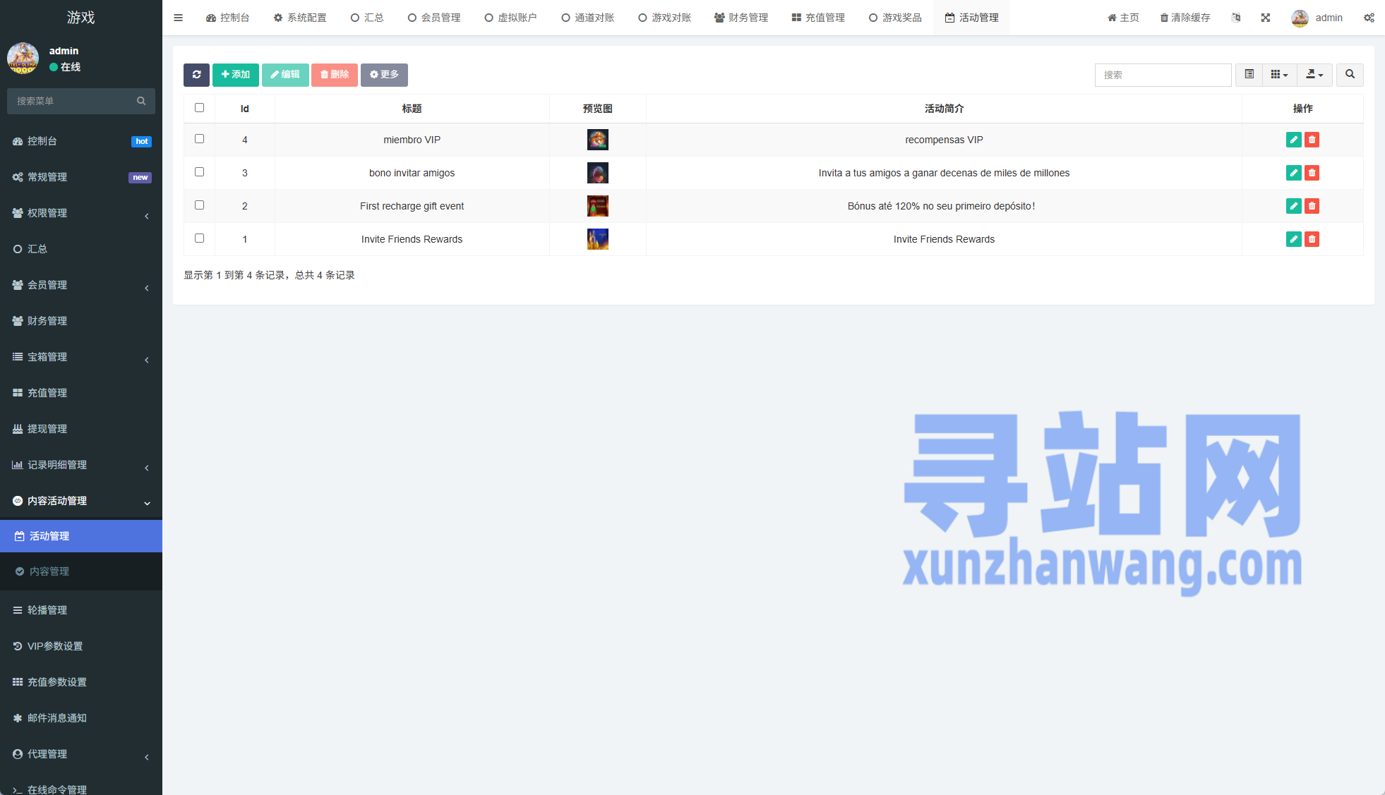The width and height of the screenshot is (1385, 795).
Task: Open preview image of bono invitar amigos
Action: coord(597,173)
